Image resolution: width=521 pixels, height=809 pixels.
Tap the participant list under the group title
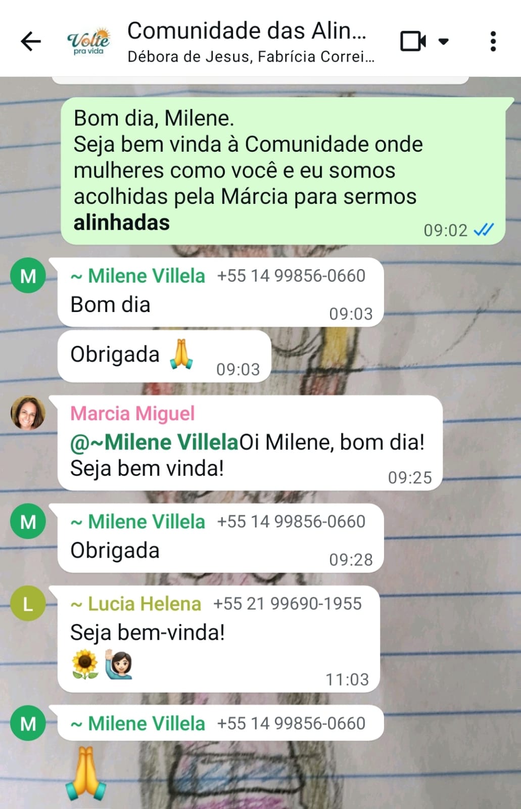click(x=251, y=57)
